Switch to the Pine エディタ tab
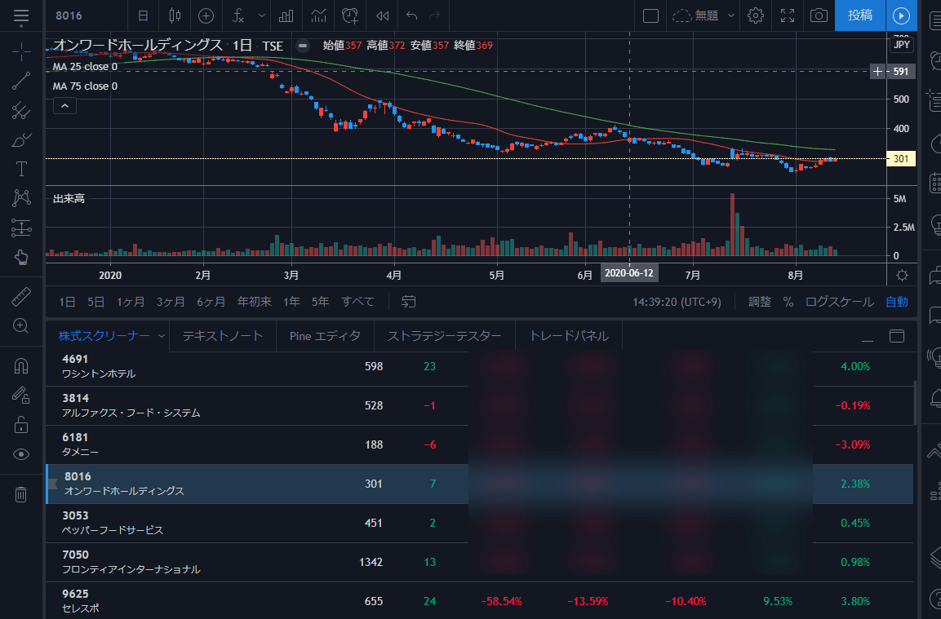941x619 pixels. (325, 335)
